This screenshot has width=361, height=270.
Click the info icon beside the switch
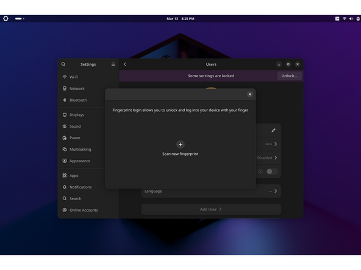click(x=260, y=171)
